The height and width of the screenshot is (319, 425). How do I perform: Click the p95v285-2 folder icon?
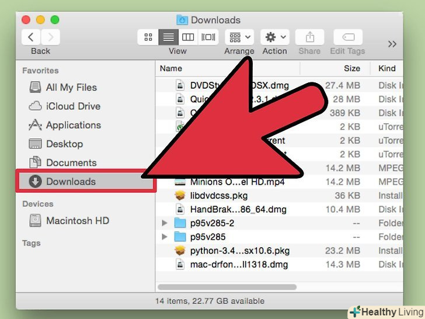180,223
